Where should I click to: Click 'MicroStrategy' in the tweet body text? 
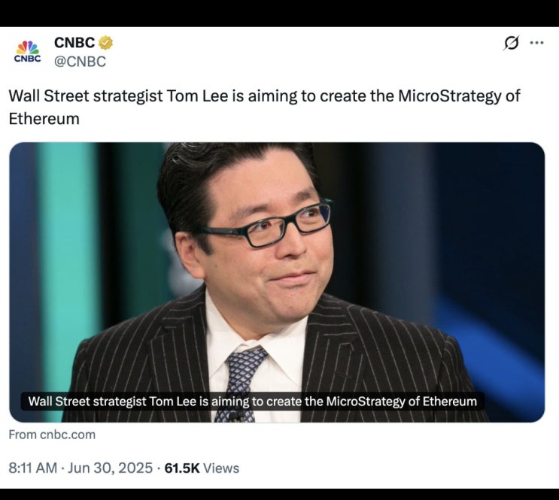449,96
